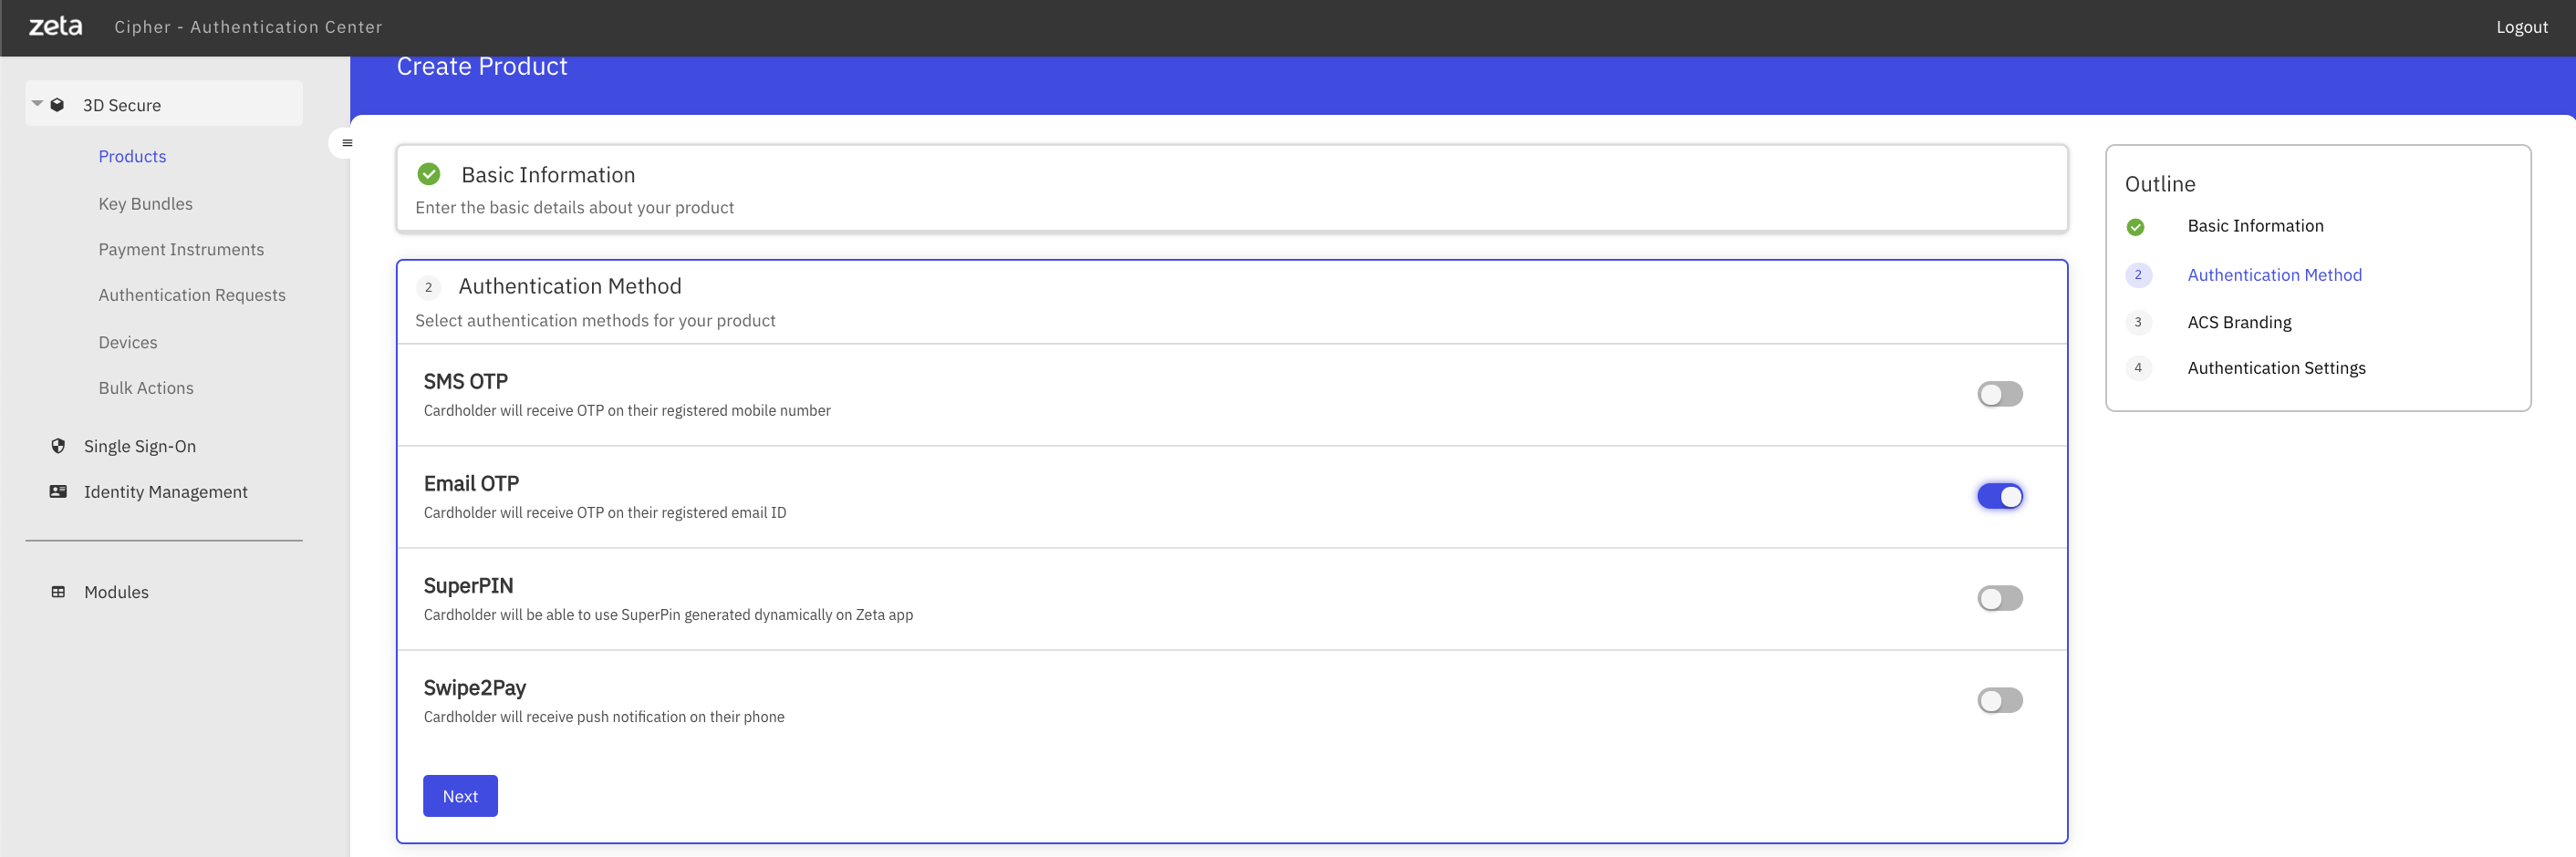Enable the Swipe2Pay toggle

point(2000,700)
